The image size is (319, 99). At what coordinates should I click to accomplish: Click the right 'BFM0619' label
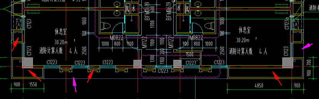click(169, 11)
